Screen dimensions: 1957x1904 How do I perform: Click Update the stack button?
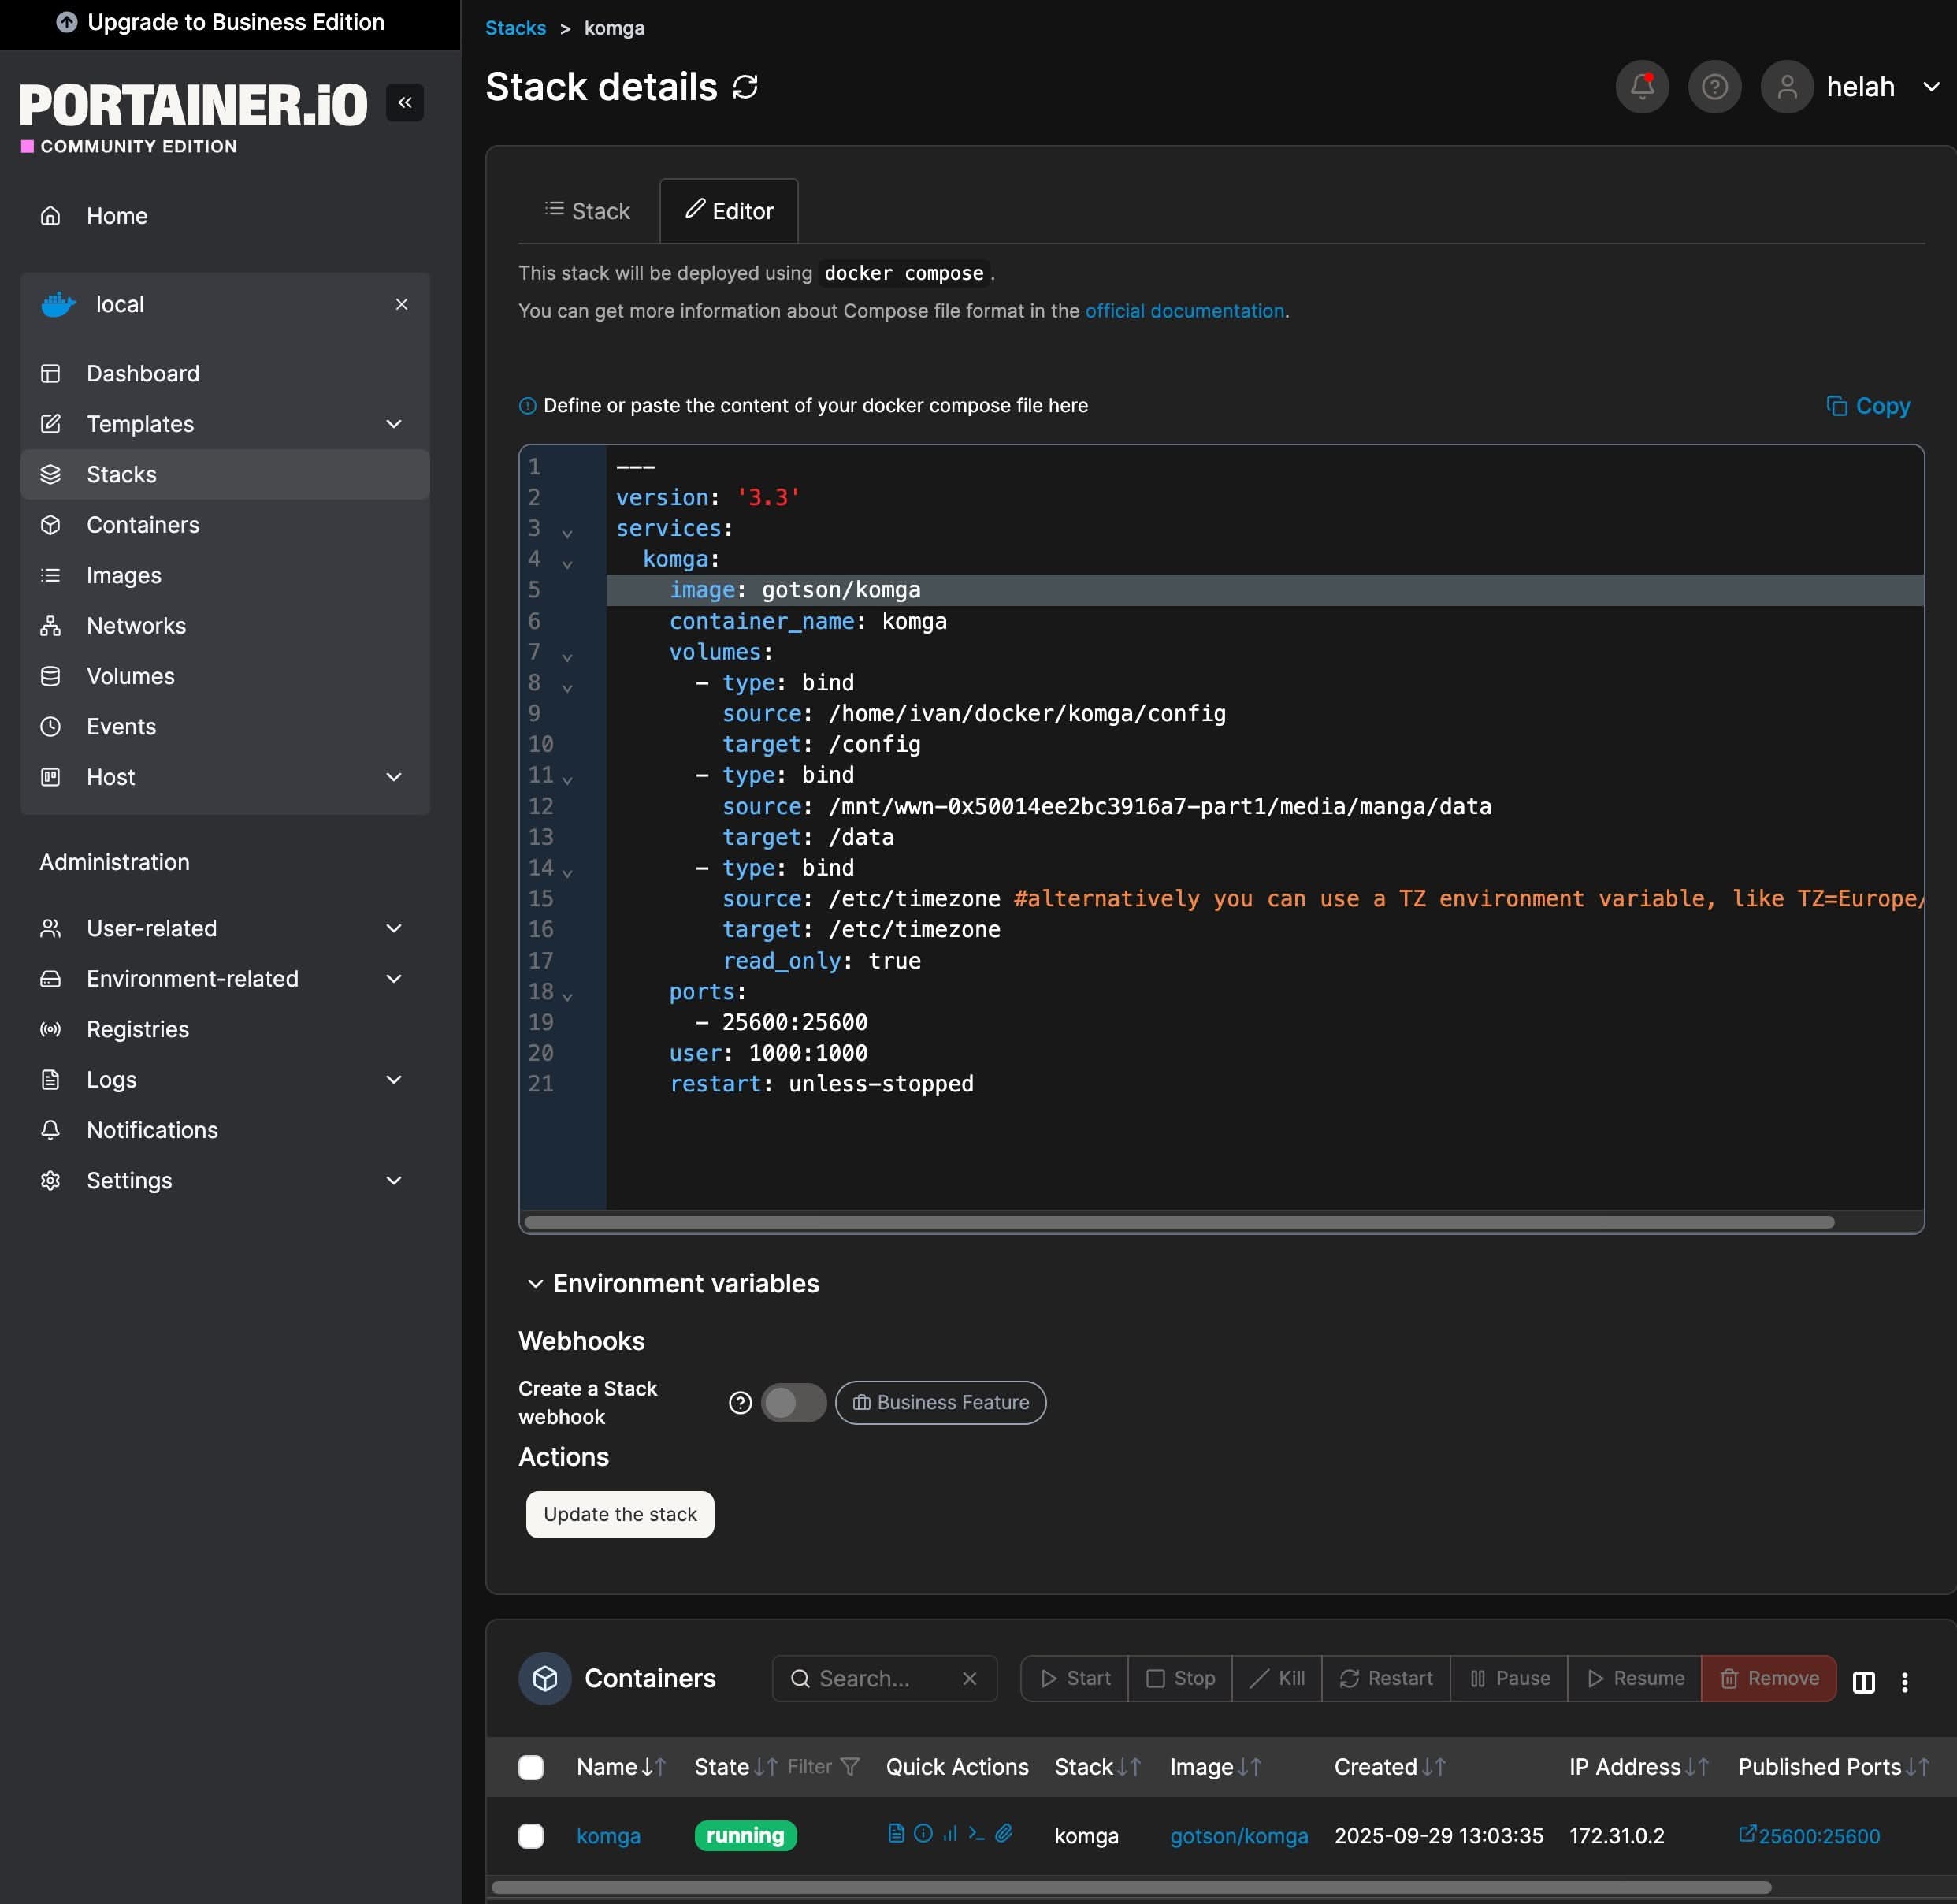tap(620, 1514)
